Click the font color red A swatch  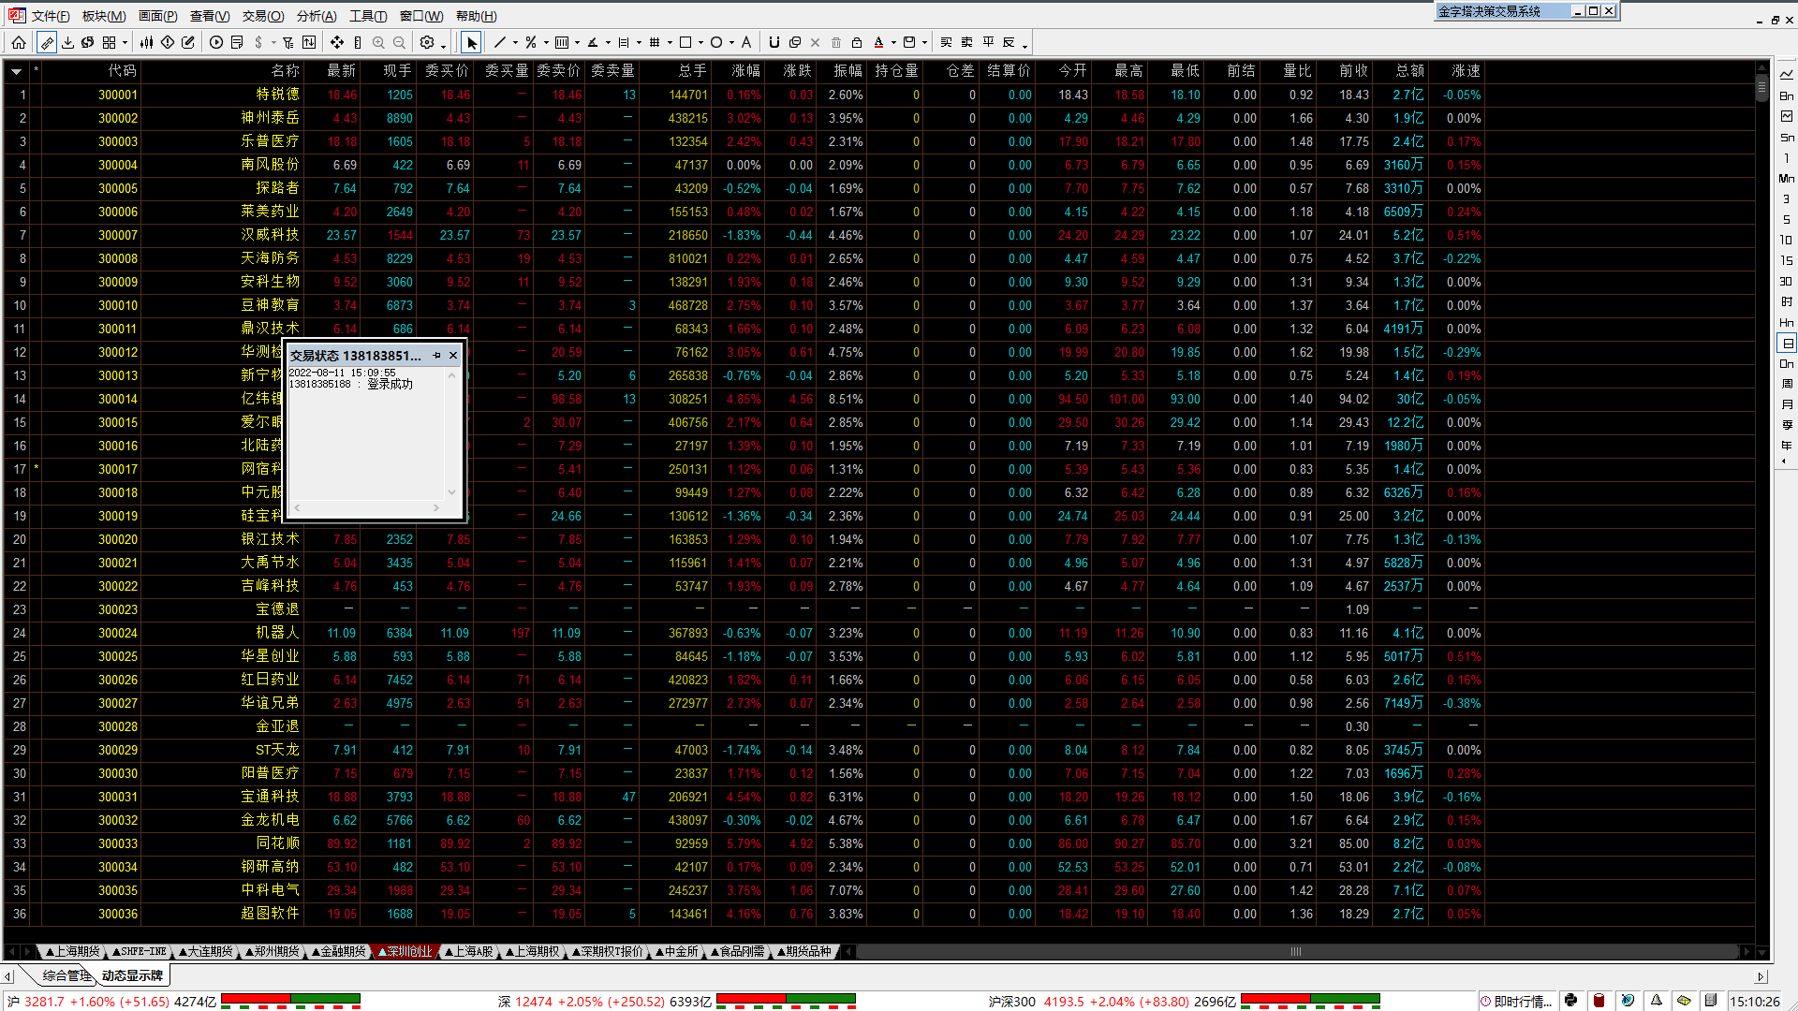(x=878, y=42)
